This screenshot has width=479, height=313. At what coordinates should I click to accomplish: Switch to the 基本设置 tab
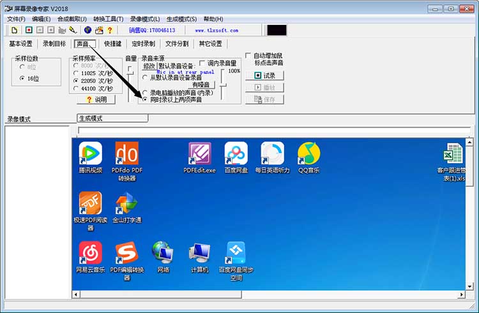20,43
